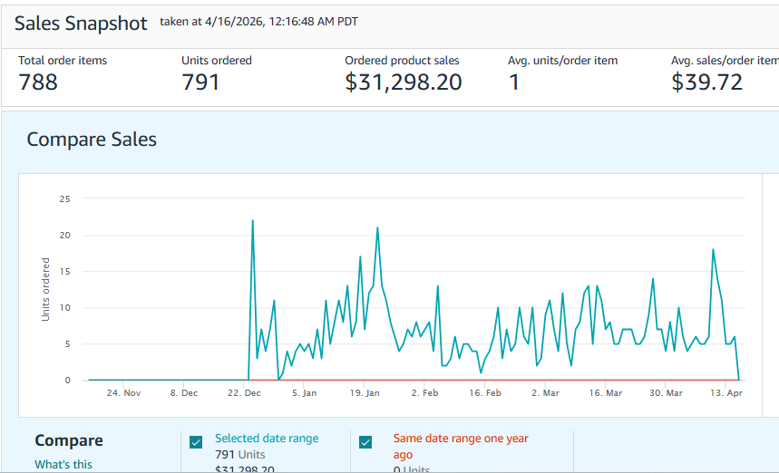
Task: Click the Total order items value 788
Action: pos(38,82)
